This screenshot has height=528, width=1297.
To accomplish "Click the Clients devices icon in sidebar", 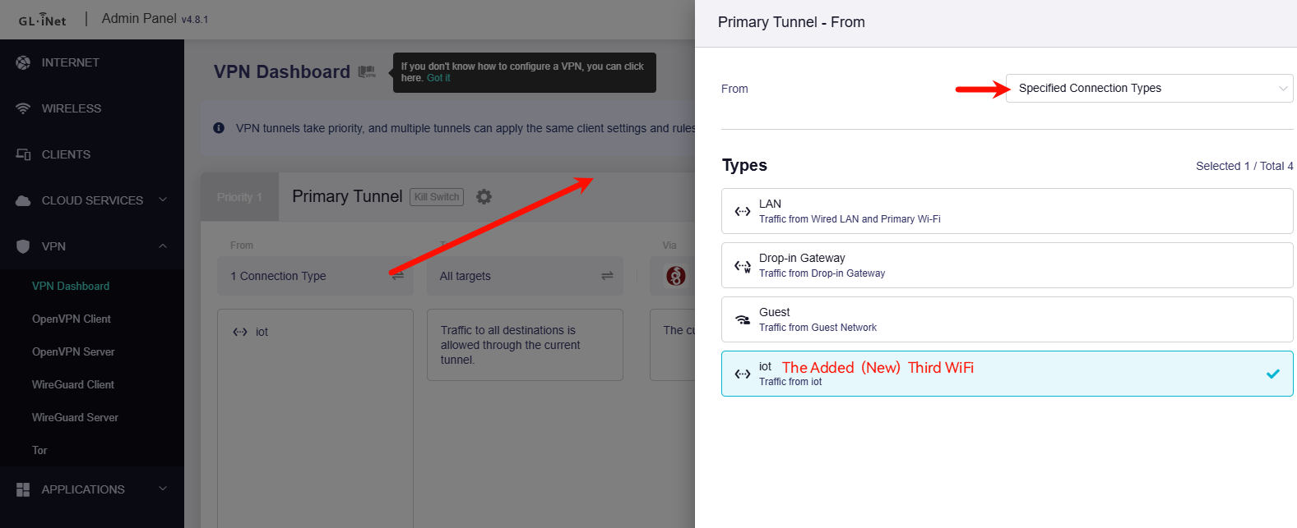I will pyautogui.click(x=23, y=154).
